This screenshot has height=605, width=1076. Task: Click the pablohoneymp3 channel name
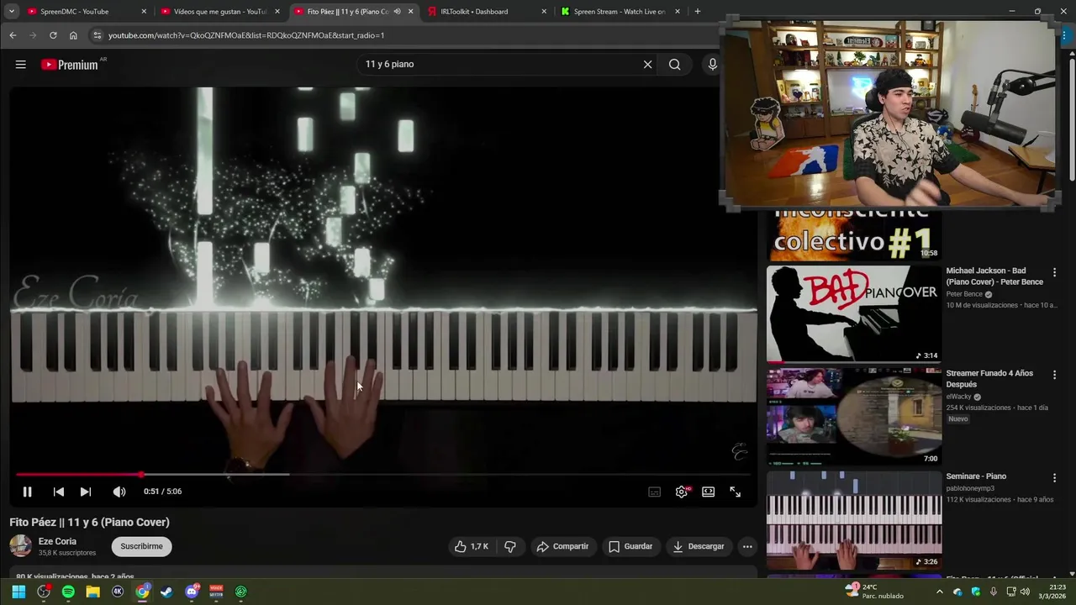[970, 488]
